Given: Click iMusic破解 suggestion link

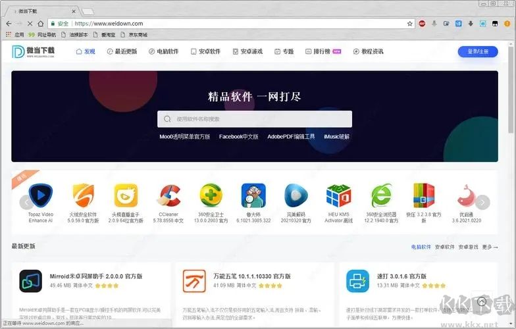Looking at the screenshot, I should (336, 137).
